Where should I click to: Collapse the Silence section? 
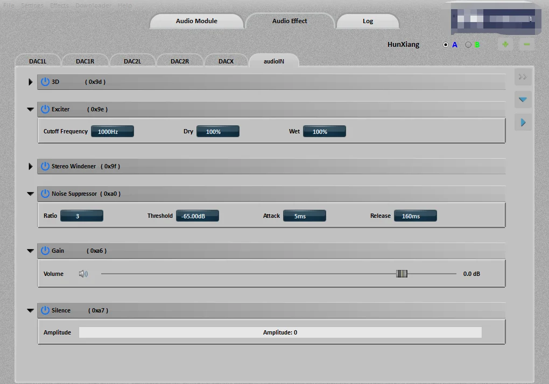[31, 310]
